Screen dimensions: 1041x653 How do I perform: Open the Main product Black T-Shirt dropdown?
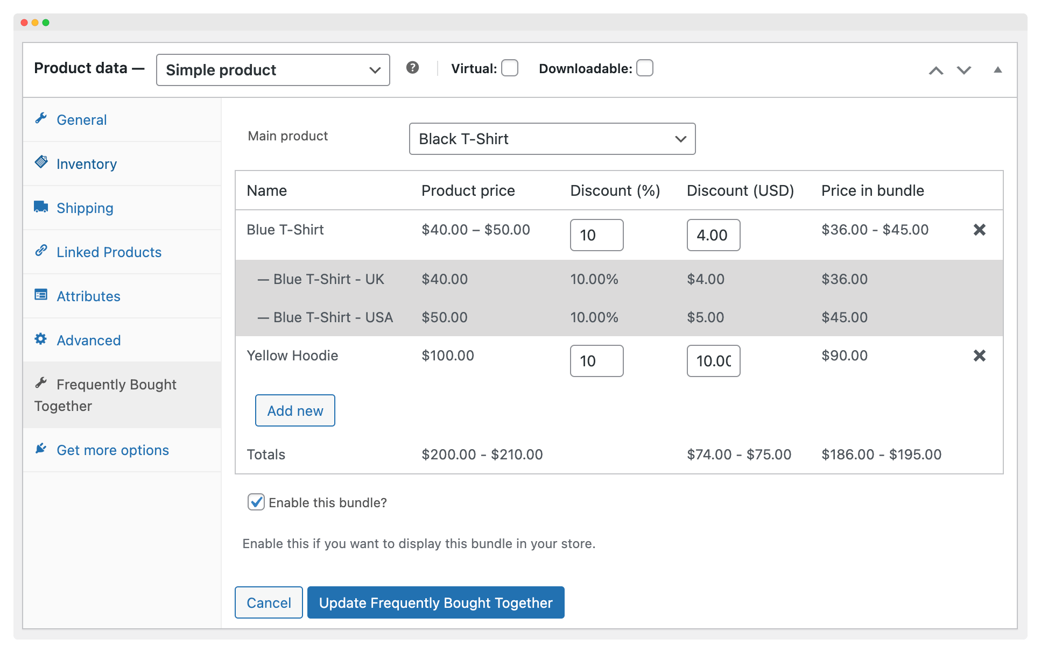pyautogui.click(x=552, y=139)
